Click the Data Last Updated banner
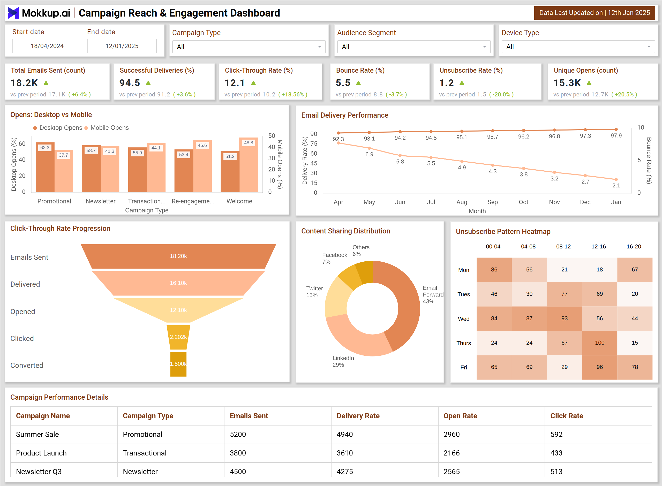Screen dimensions: 662x486 tap(595, 13)
